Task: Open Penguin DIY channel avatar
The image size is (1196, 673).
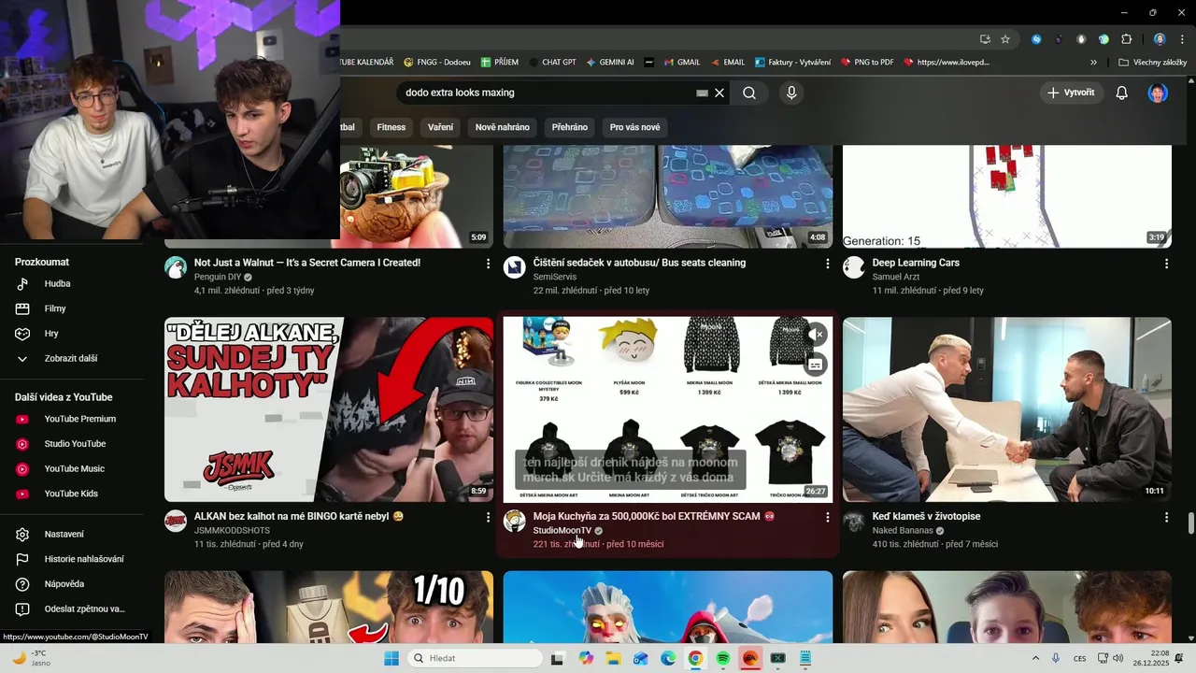Action: click(176, 268)
